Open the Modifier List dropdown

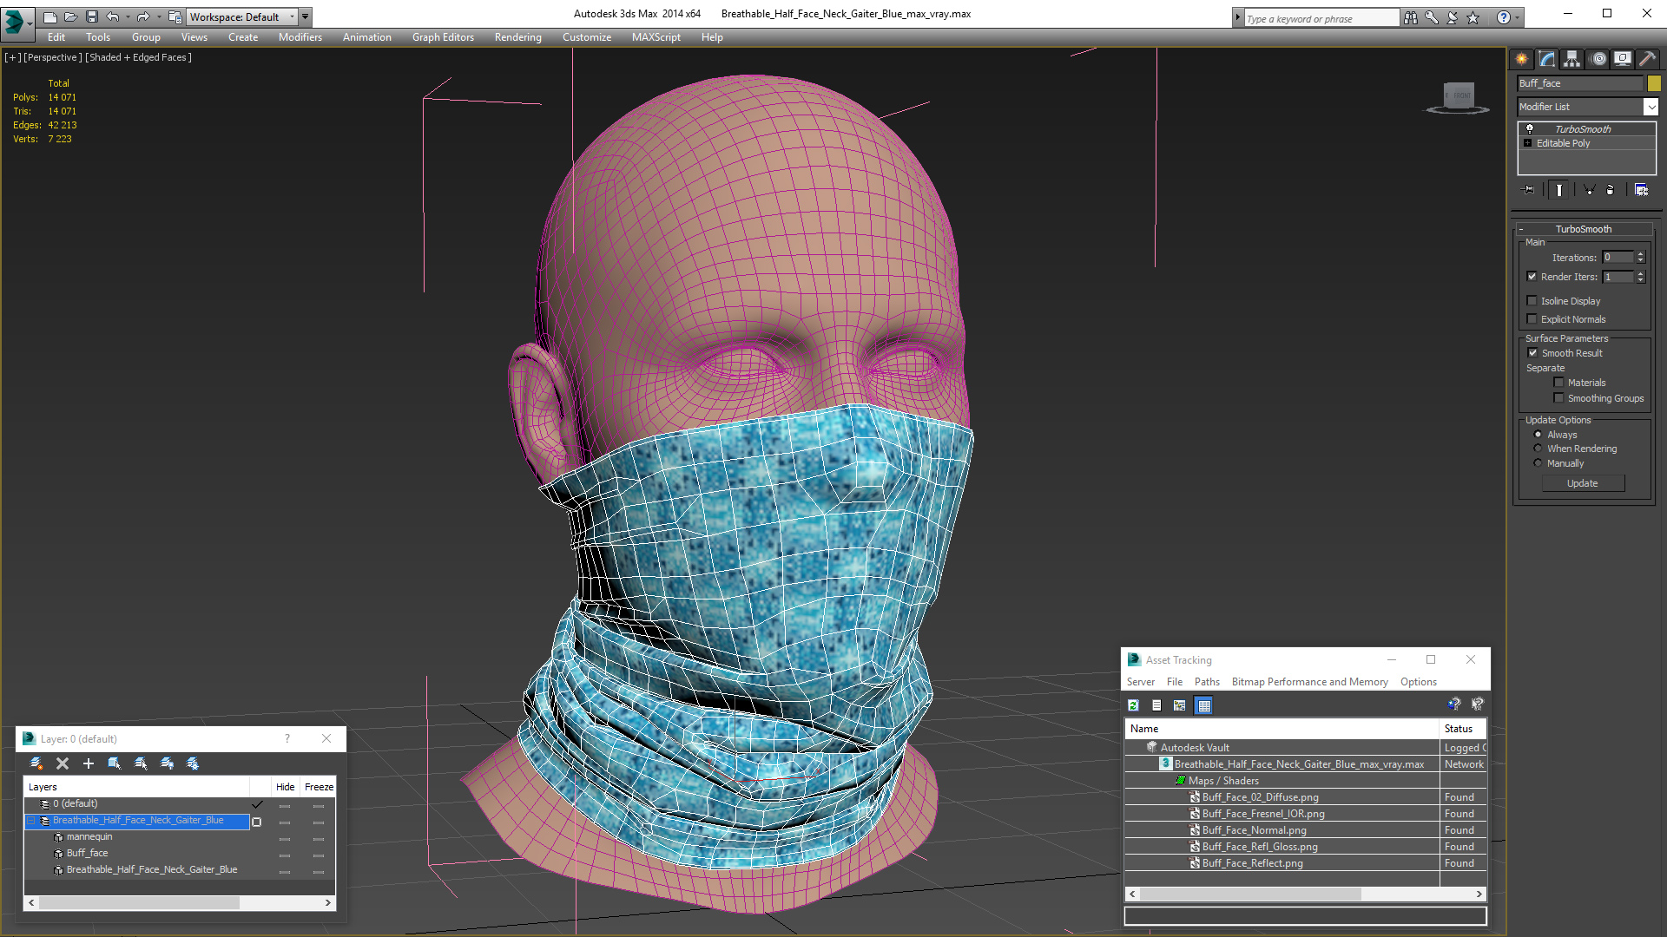click(x=1651, y=107)
